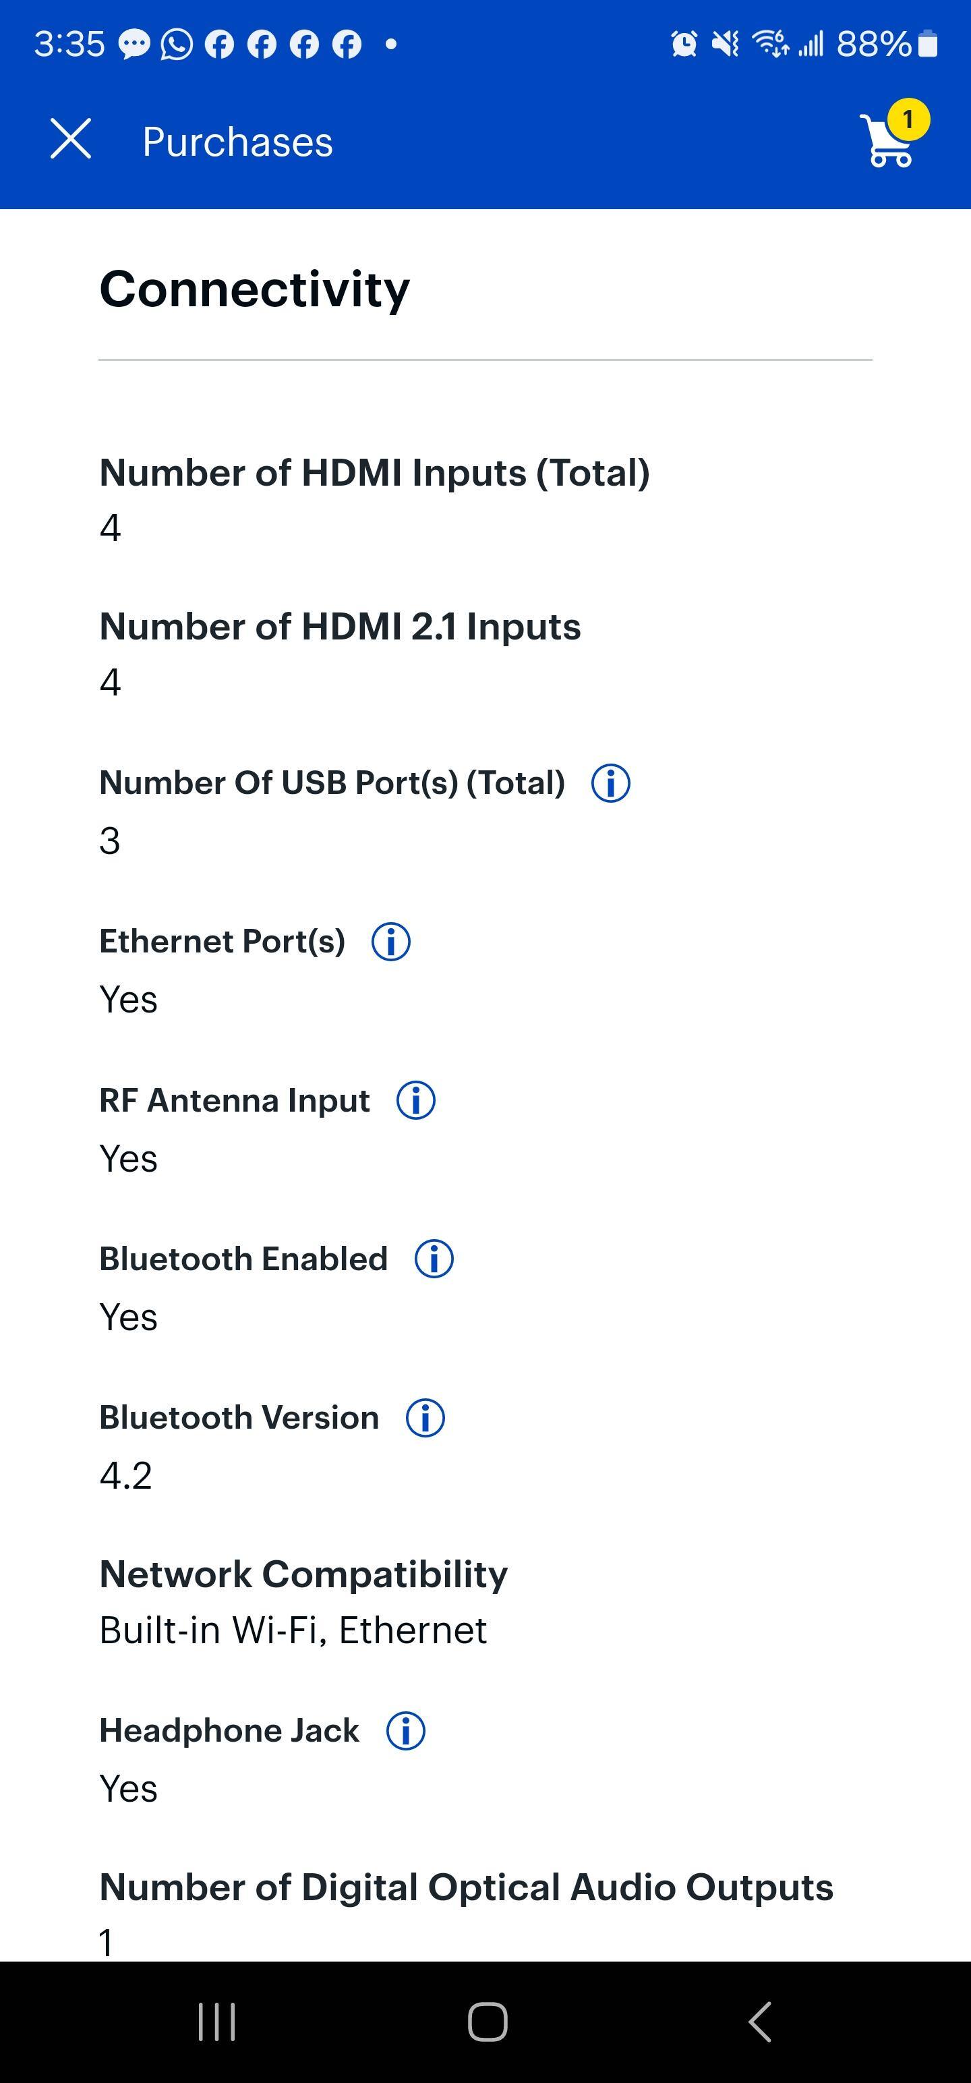The image size is (971, 2083).
Task: Tap info icon next to Bluetooth Version
Action: (x=425, y=1417)
